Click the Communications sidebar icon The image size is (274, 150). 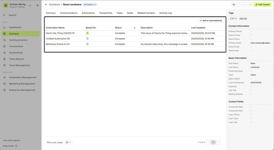pos(4,40)
